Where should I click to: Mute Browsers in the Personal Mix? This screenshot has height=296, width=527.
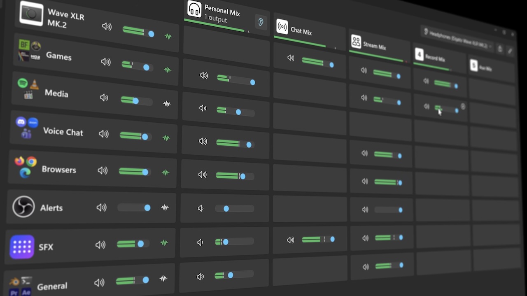click(202, 175)
